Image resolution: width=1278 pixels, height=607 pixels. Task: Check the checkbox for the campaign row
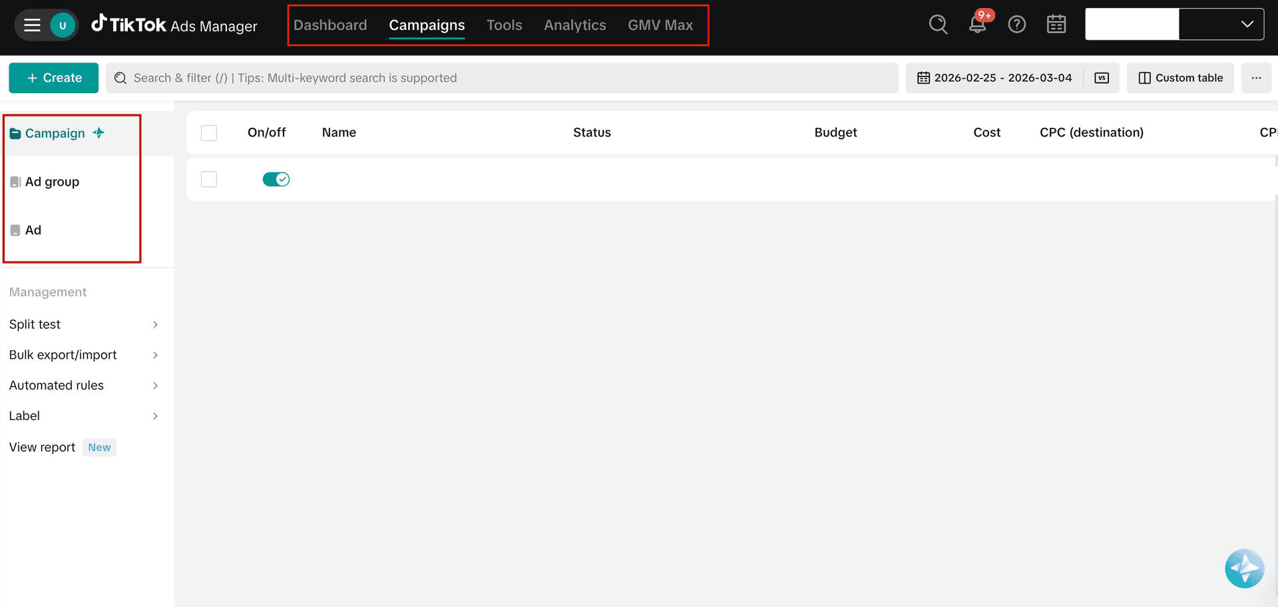[x=208, y=179]
